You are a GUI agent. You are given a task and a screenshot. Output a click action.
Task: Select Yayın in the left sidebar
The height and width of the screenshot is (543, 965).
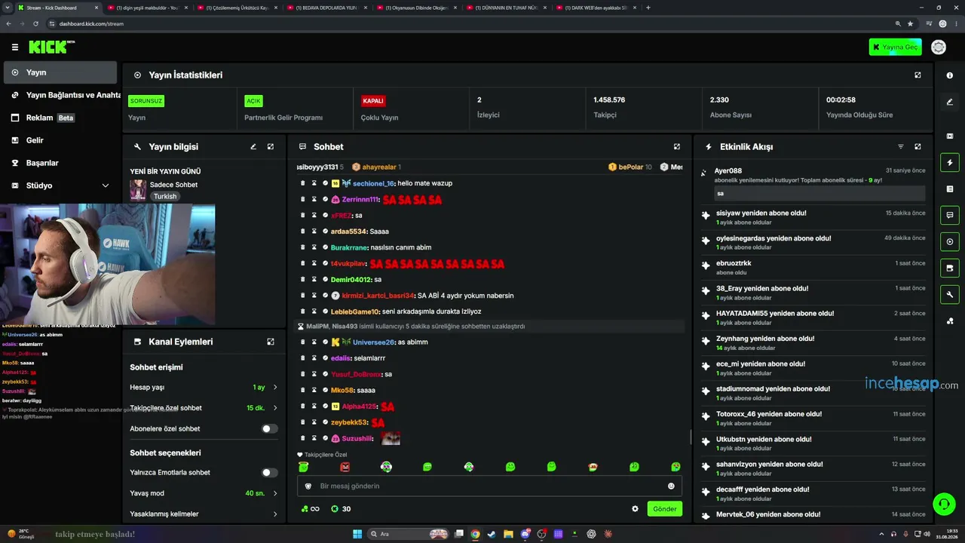click(x=60, y=72)
